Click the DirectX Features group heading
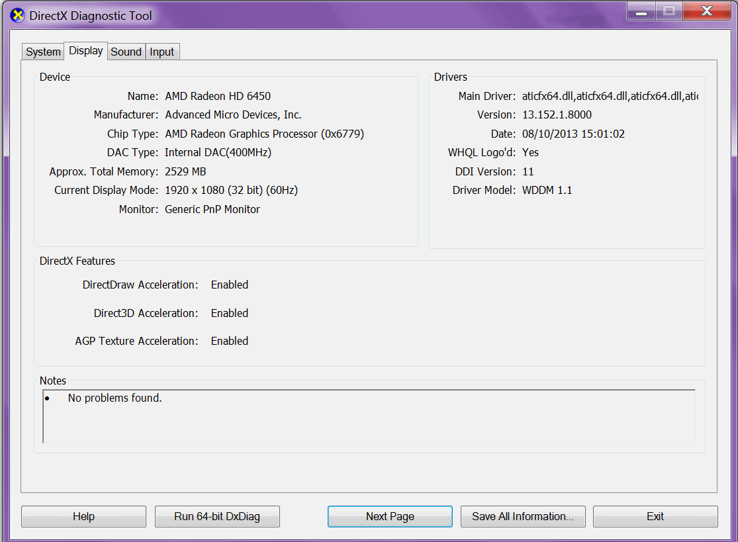The width and height of the screenshot is (738, 542). [77, 261]
